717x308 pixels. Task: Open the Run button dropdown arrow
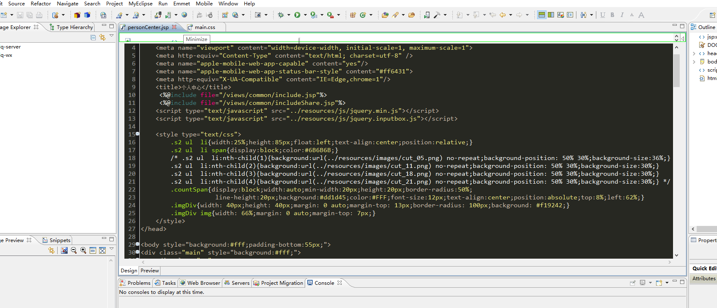[x=305, y=15]
